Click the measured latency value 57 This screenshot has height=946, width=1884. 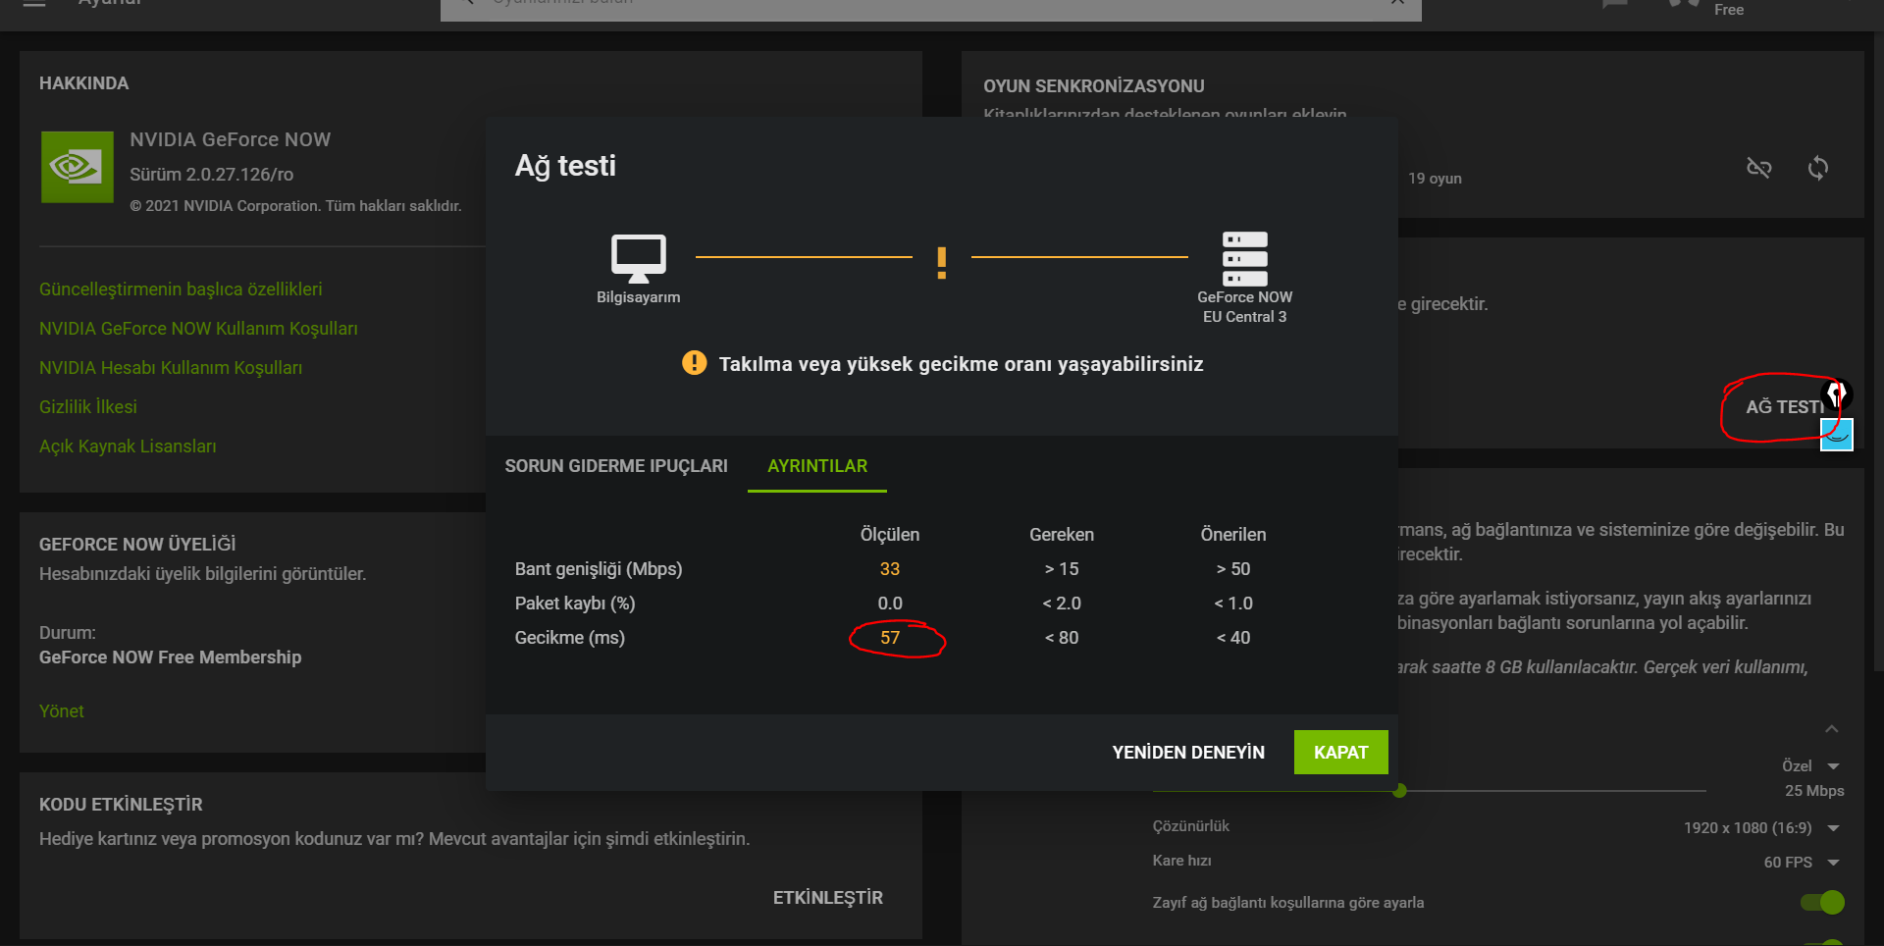[890, 637]
